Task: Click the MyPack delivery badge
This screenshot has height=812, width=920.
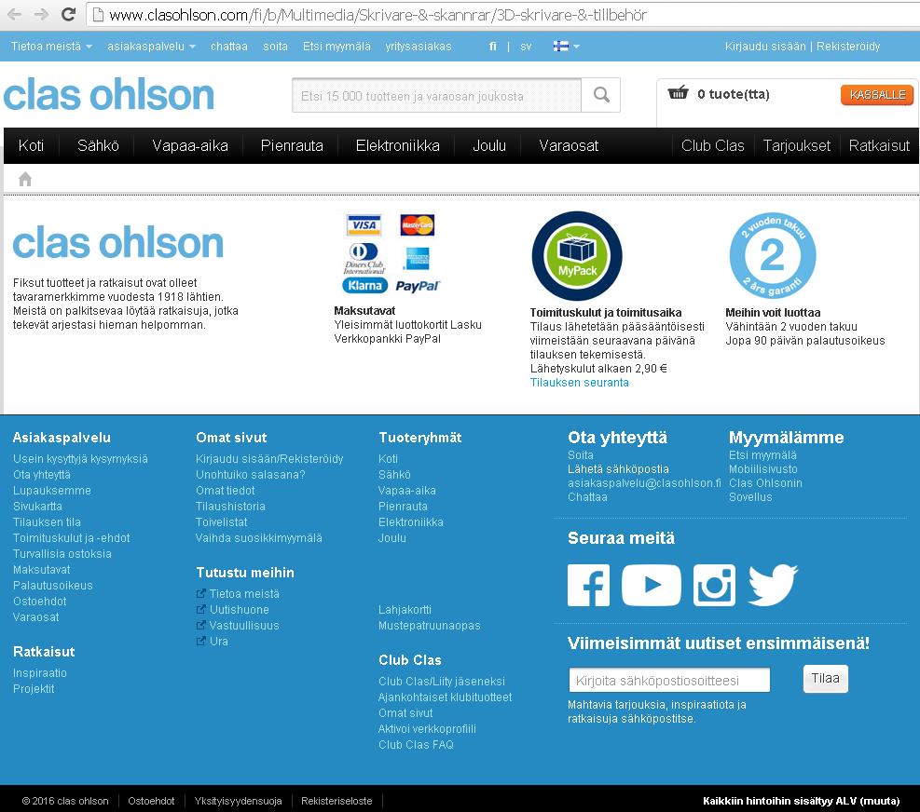Action: pos(577,256)
